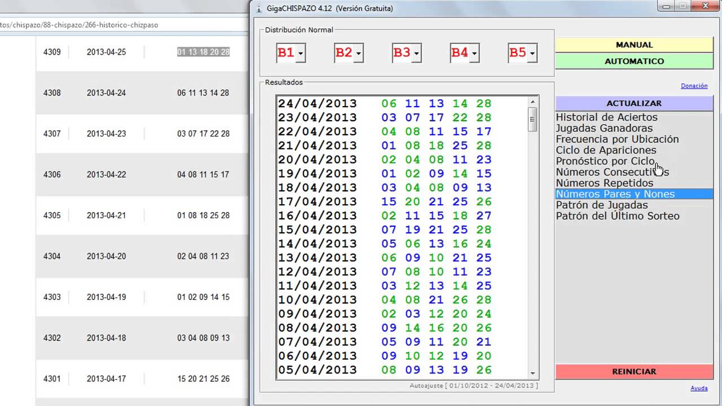Open the Ayuda link
Viewport: 722px width, 406px height.
tap(699, 388)
